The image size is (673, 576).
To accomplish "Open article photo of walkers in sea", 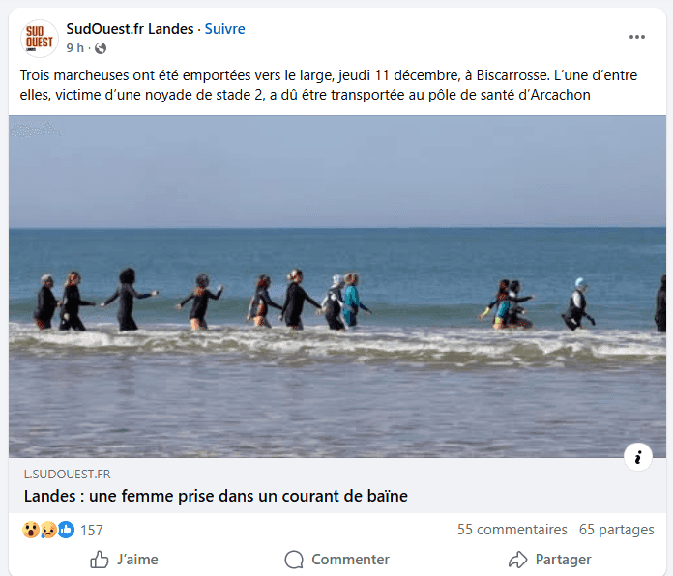I will click(x=336, y=286).
